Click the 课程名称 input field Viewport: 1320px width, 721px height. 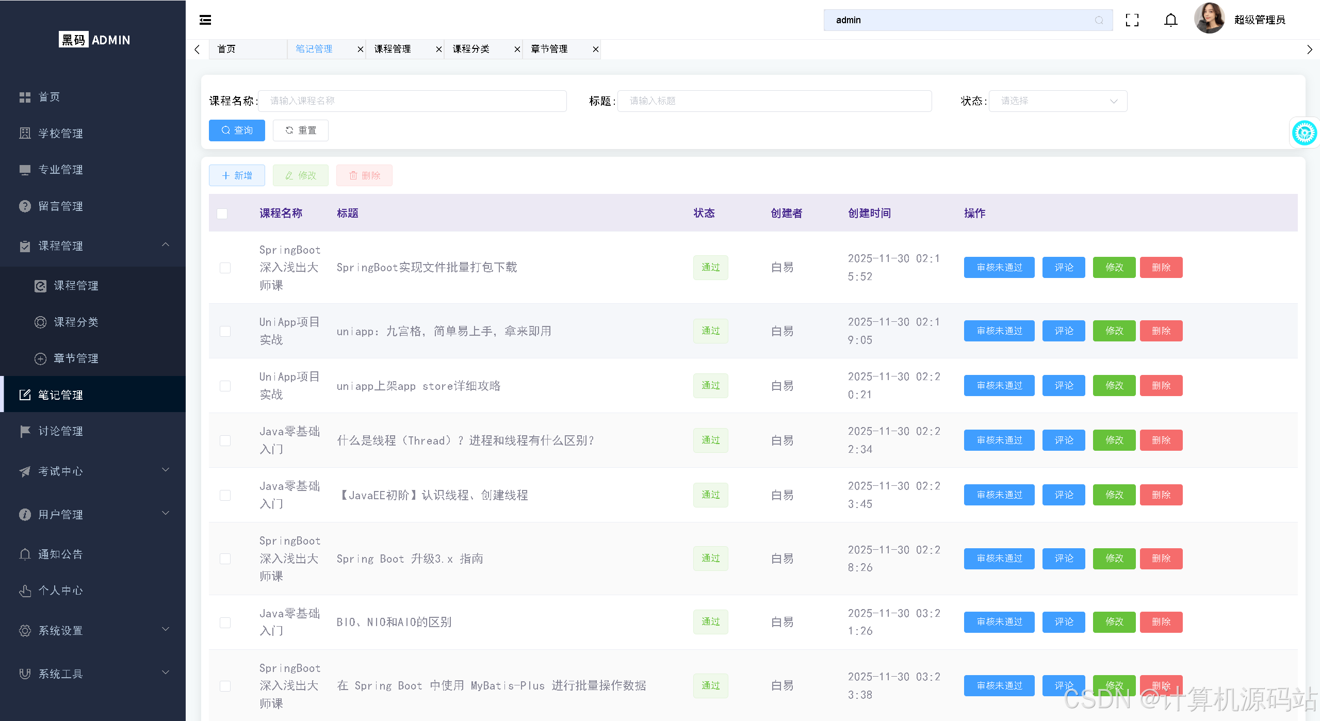pyautogui.click(x=412, y=101)
